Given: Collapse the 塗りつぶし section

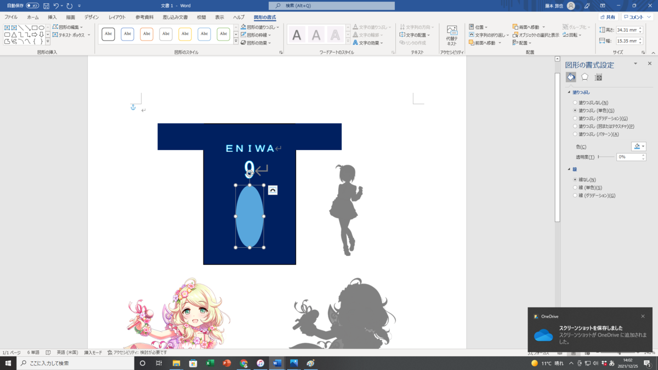Looking at the screenshot, I should [569, 92].
